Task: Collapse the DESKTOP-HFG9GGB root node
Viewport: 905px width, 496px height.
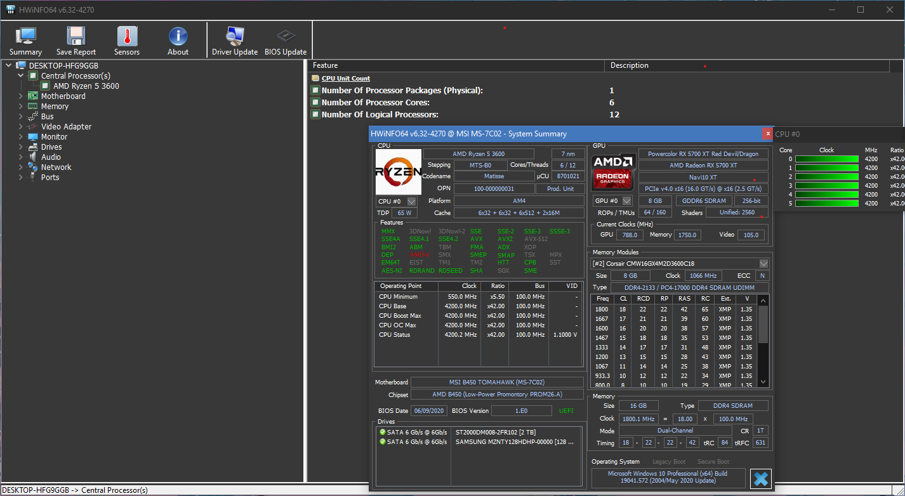Action: click(8, 65)
